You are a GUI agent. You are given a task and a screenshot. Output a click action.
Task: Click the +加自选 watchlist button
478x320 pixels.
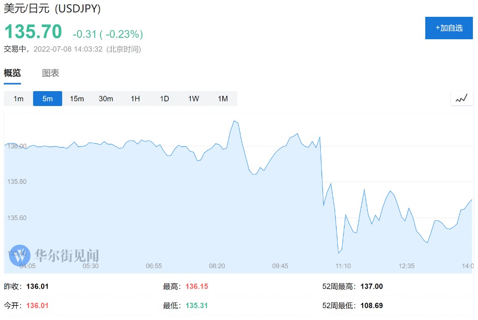(449, 28)
